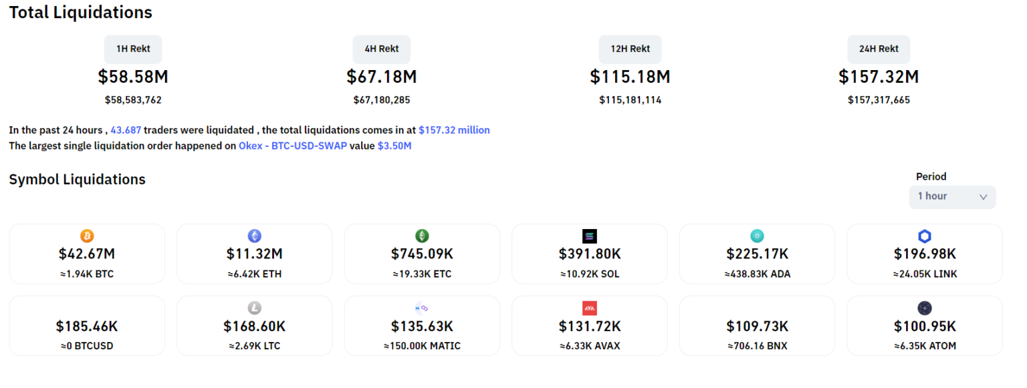Click the BNX liquidation card showing $109.73K

(x=757, y=326)
